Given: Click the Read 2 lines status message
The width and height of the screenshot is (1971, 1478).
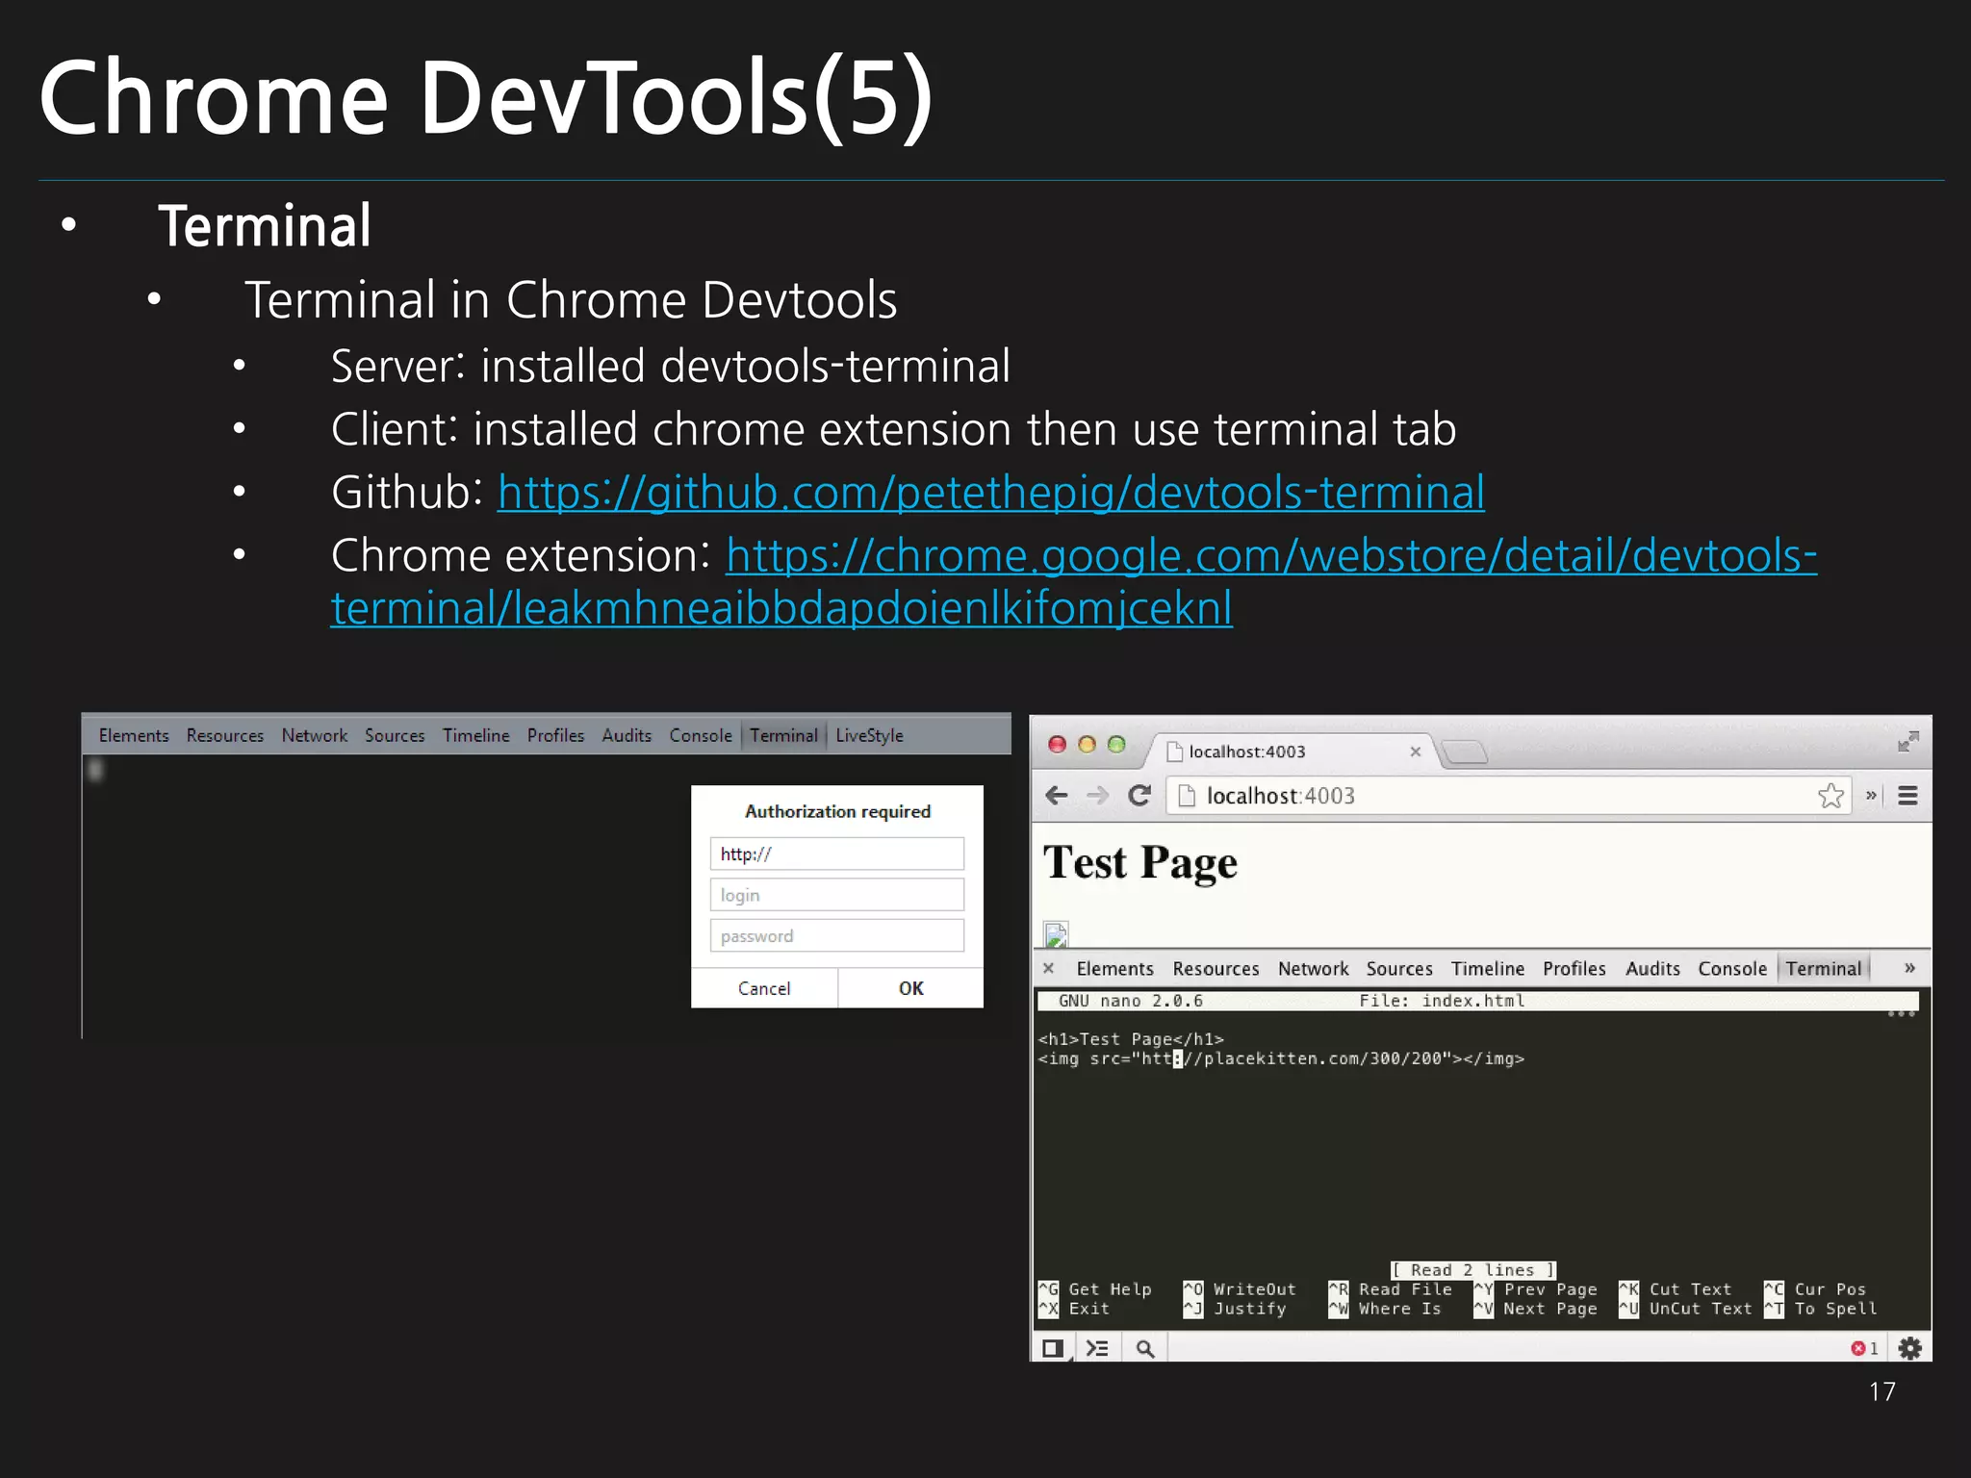Looking at the screenshot, I should (1472, 1270).
